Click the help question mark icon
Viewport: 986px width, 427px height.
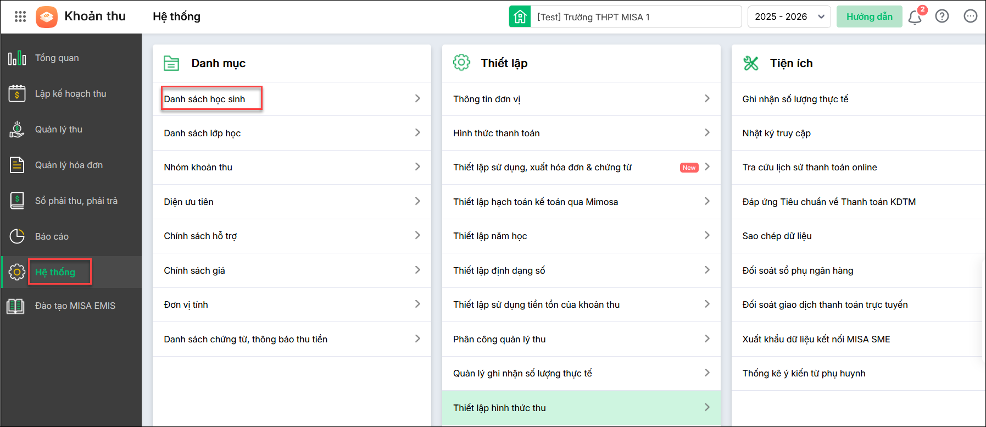pos(942,16)
